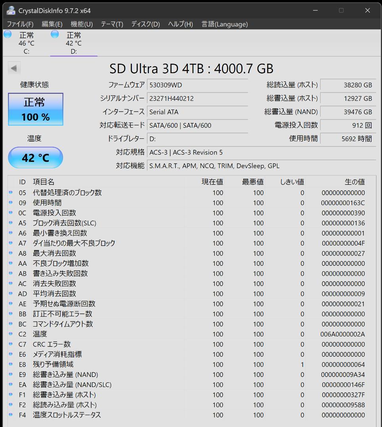Open the テーマ(T) menu
The width and height of the screenshot is (382, 427).
112,24
